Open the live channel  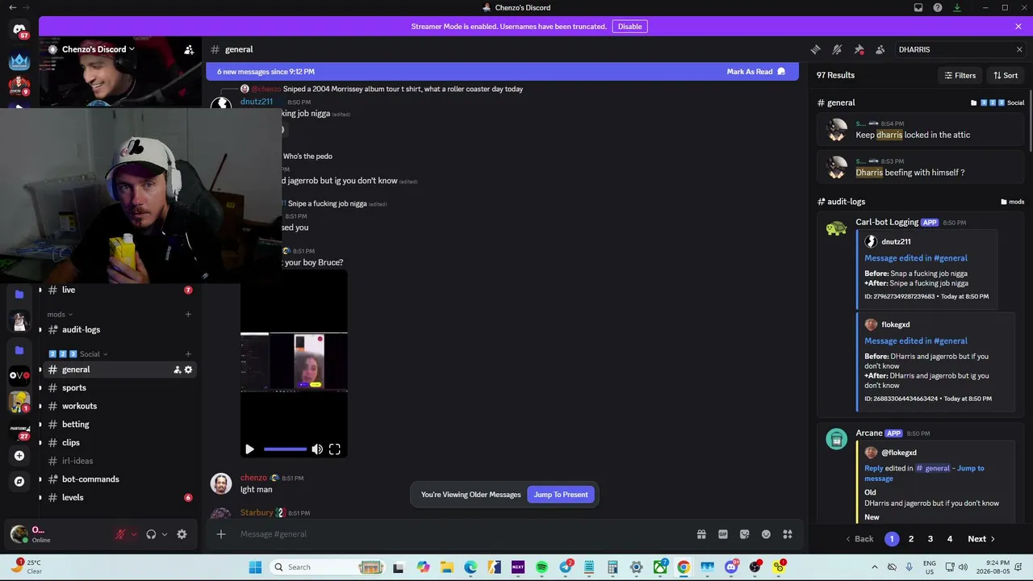pyautogui.click(x=117, y=290)
